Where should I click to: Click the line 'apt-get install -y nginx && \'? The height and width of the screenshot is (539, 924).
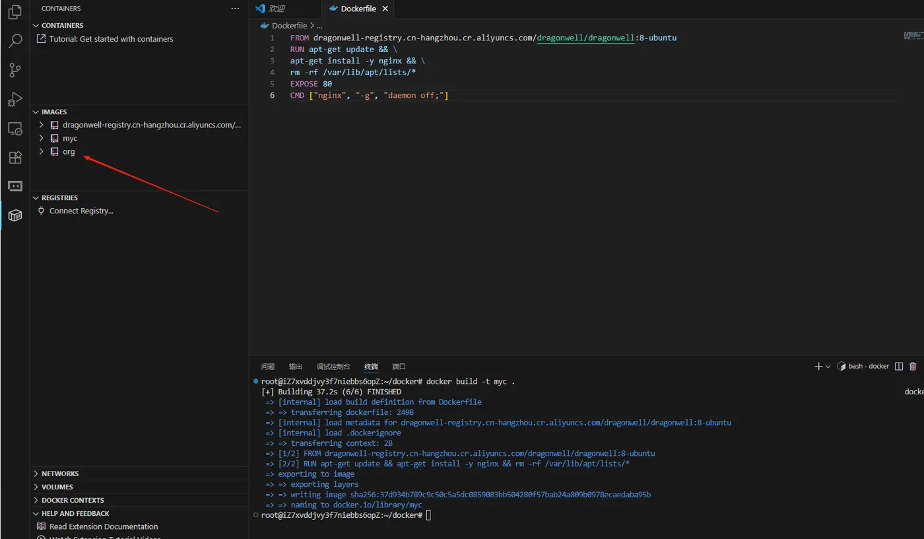pos(358,61)
